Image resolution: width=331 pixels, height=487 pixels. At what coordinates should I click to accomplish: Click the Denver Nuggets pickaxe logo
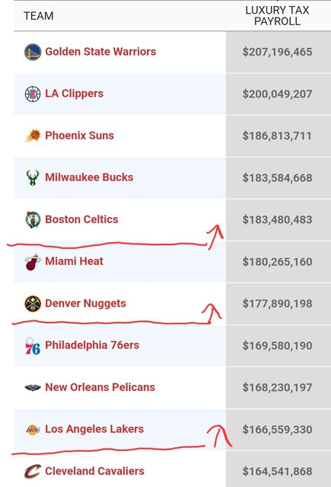pyautogui.click(x=33, y=304)
